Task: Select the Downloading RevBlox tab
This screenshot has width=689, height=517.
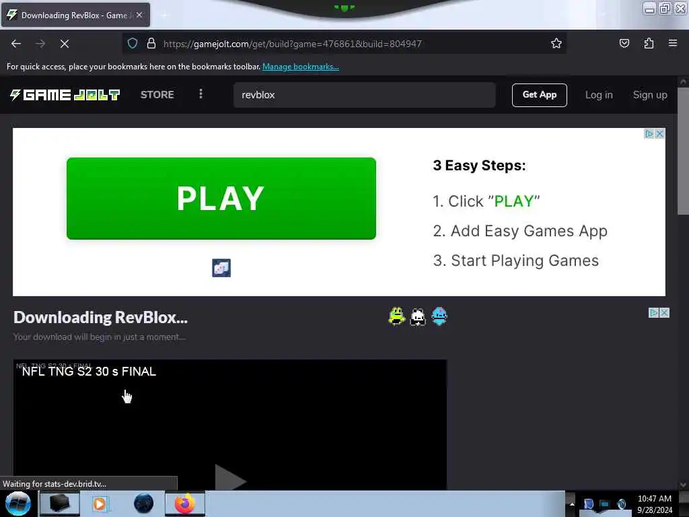Action: pos(75,15)
